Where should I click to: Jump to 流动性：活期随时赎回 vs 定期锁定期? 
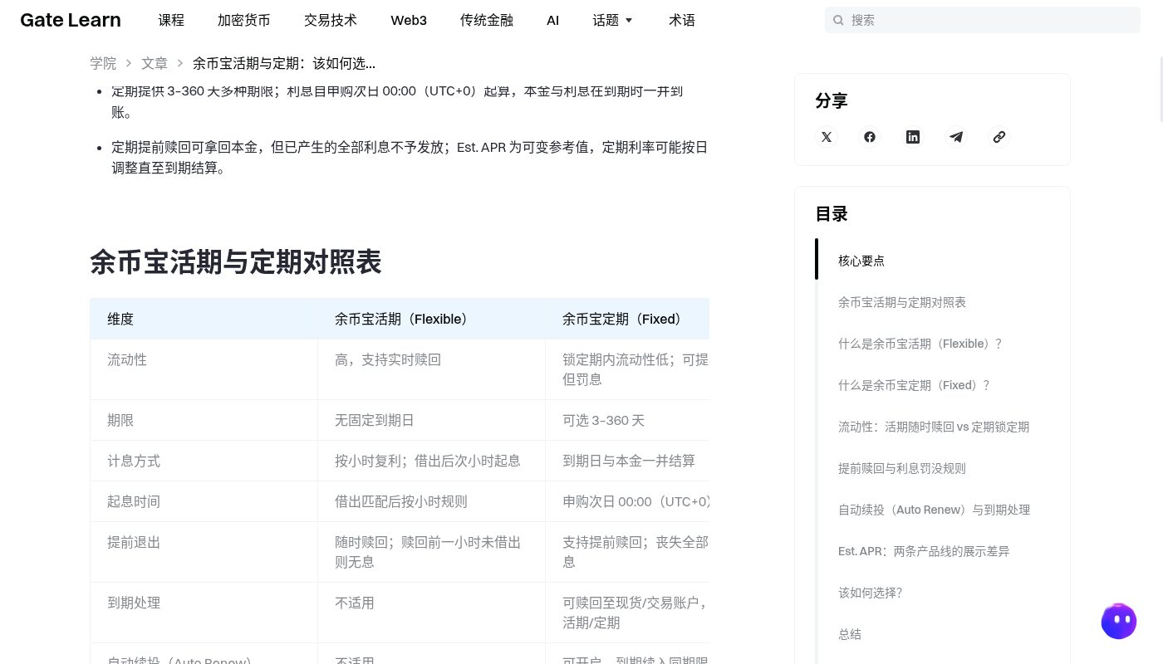tap(934, 427)
